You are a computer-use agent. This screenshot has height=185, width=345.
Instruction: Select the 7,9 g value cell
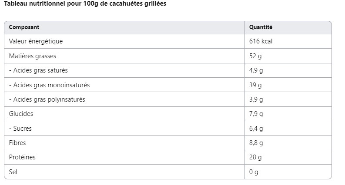tap(256, 114)
